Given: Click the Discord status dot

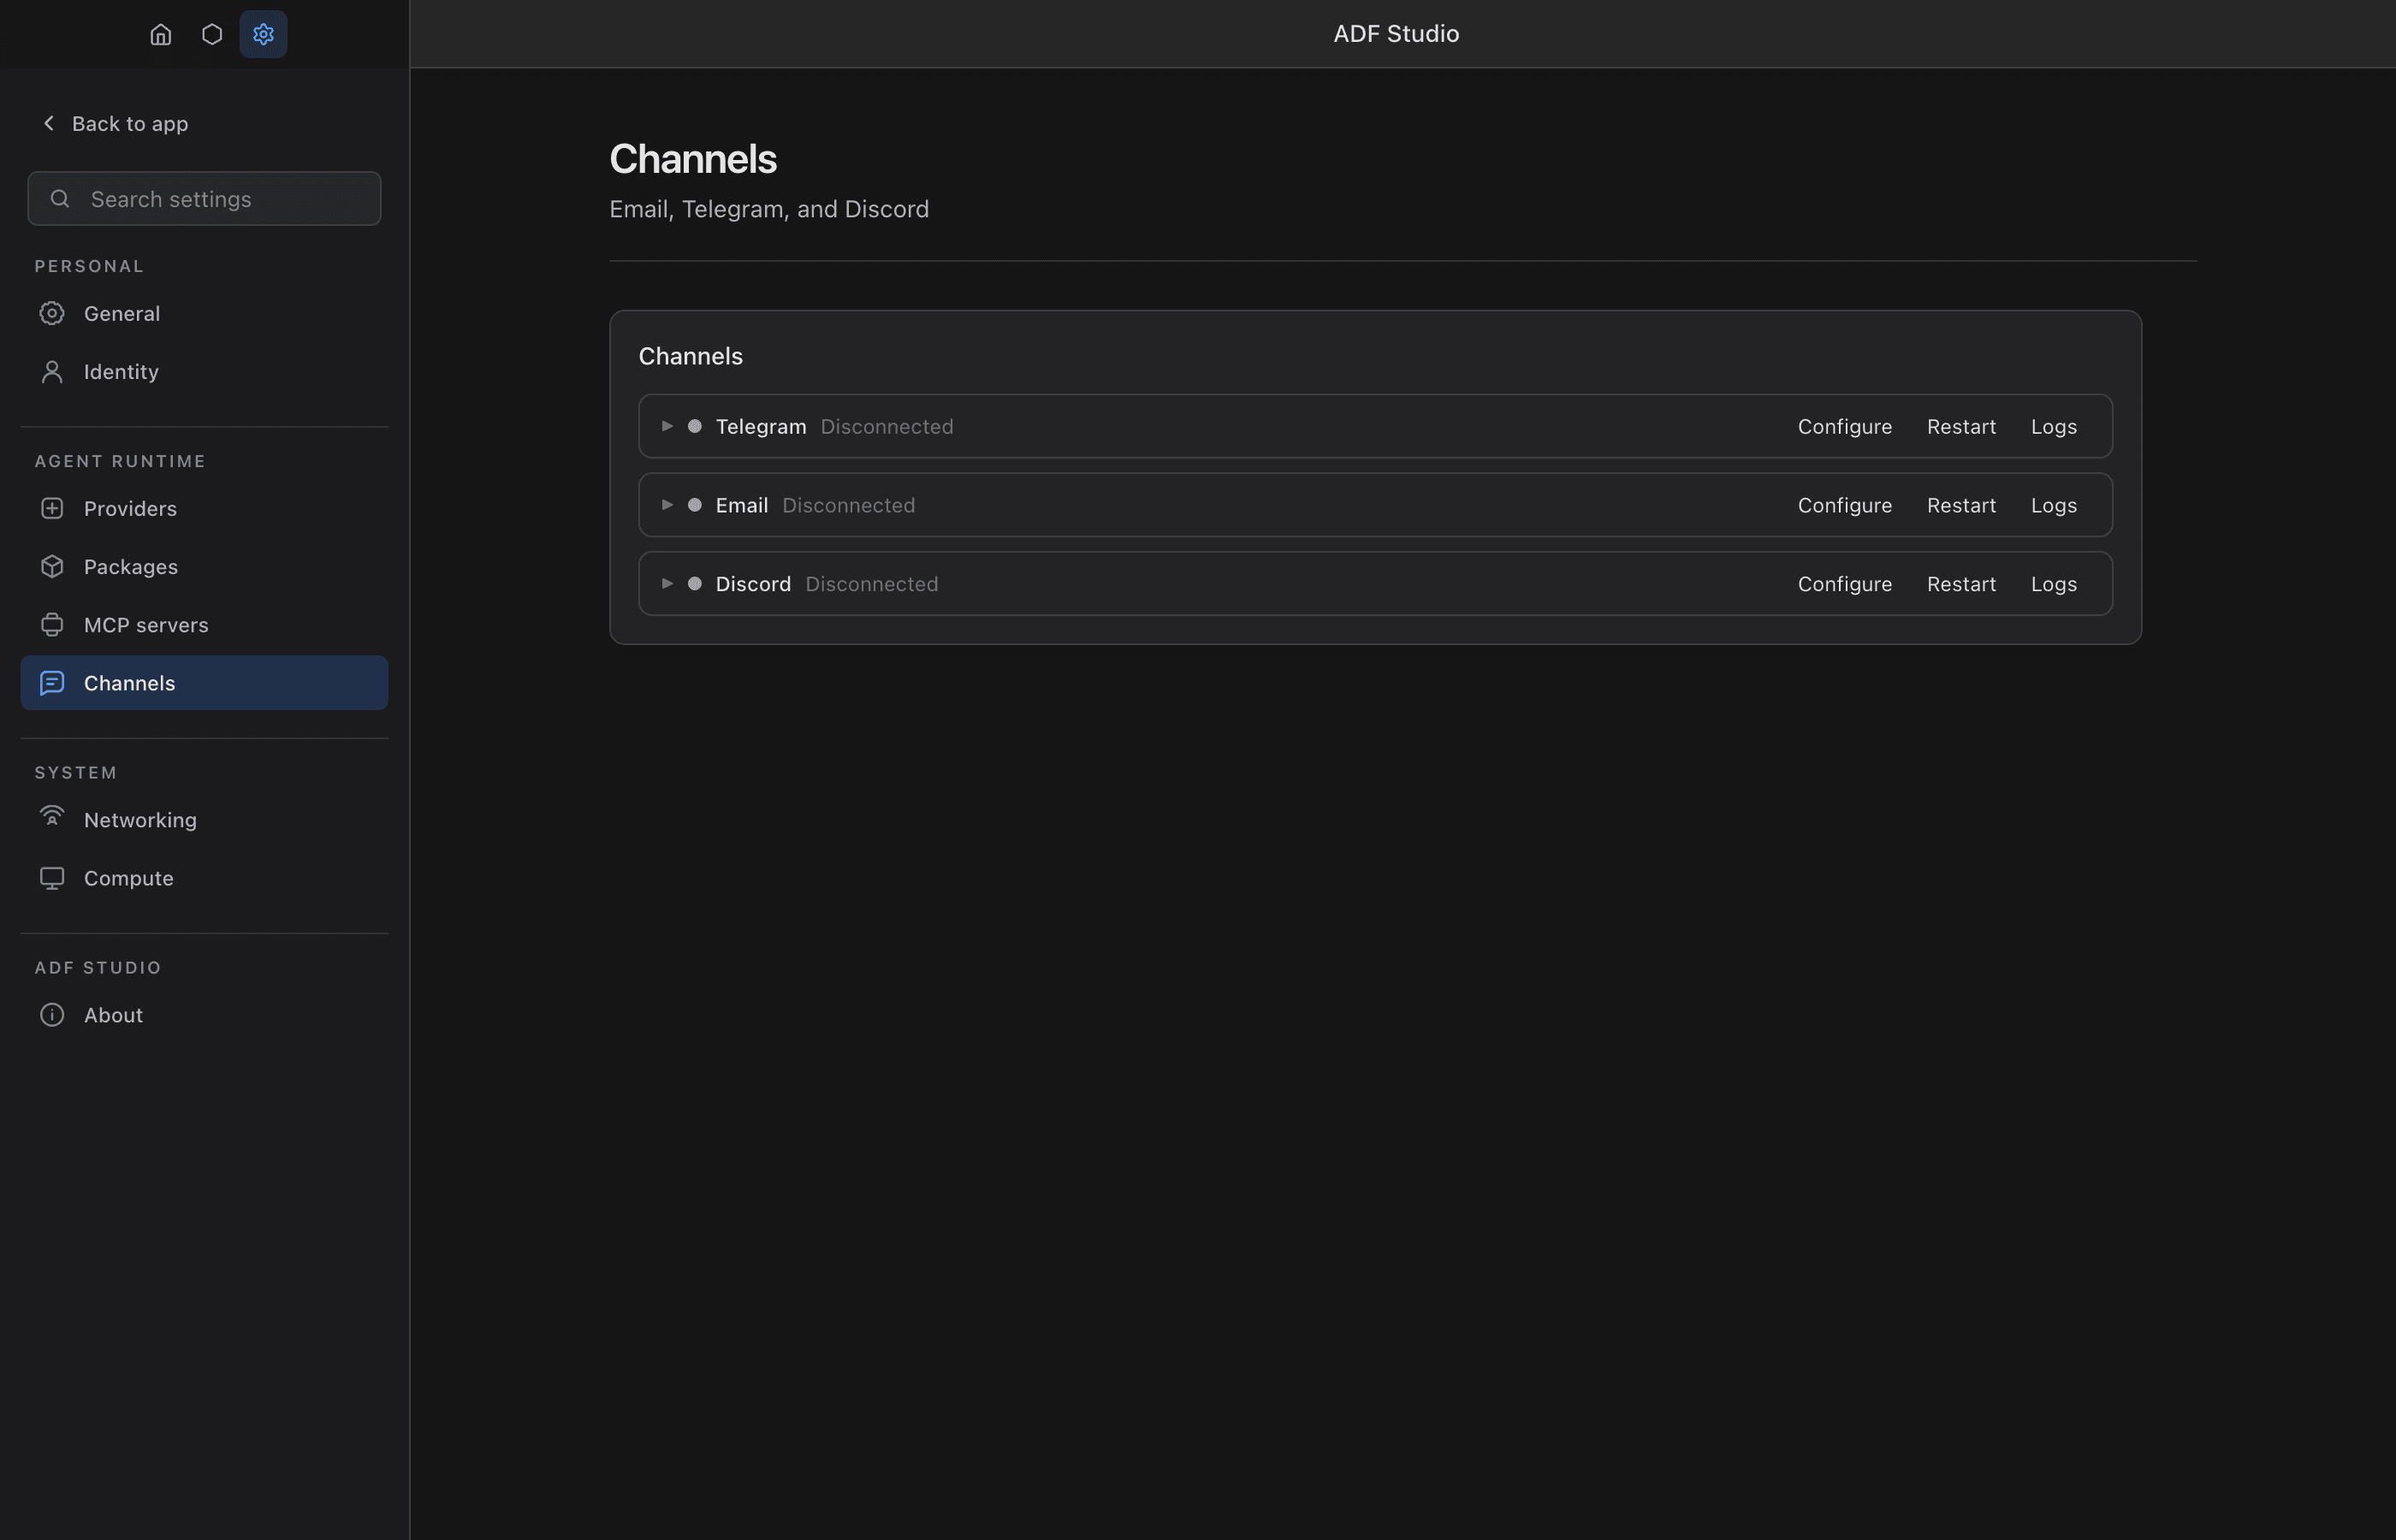Looking at the screenshot, I should pyautogui.click(x=695, y=584).
